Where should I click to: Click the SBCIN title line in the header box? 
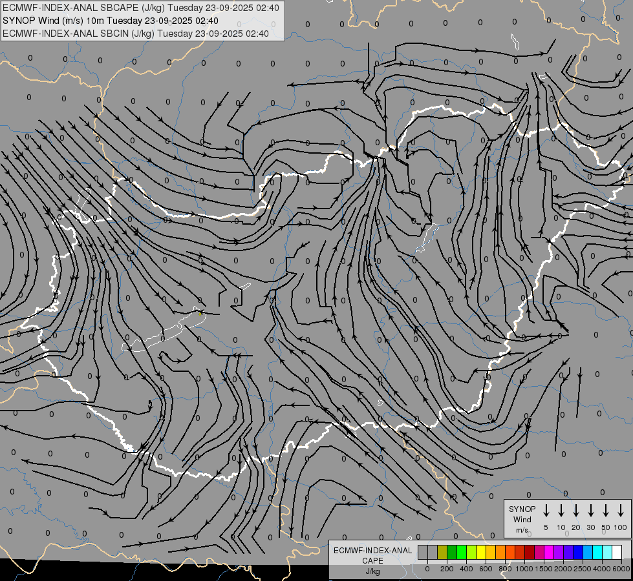coord(136,34)
